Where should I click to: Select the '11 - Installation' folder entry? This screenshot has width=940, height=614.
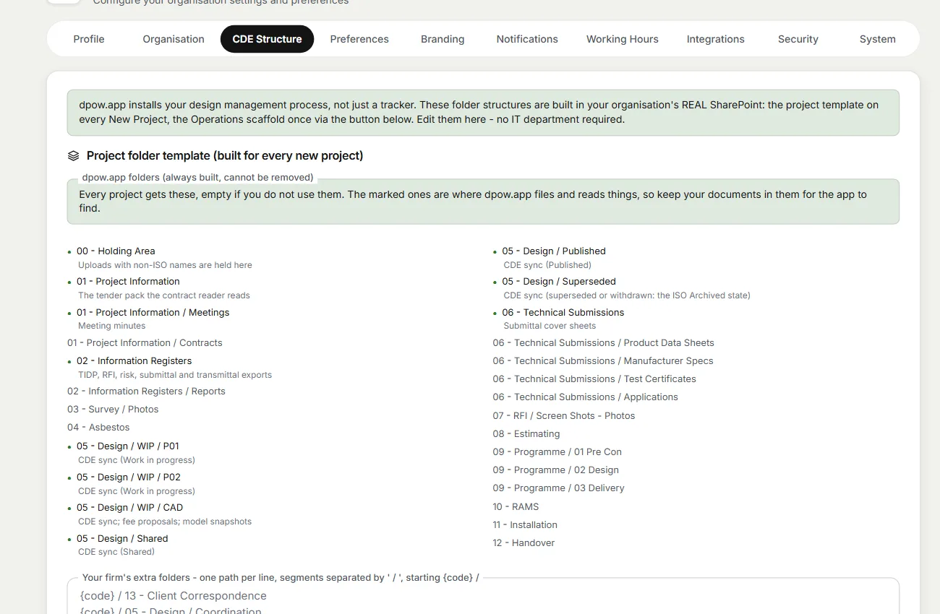525,525
